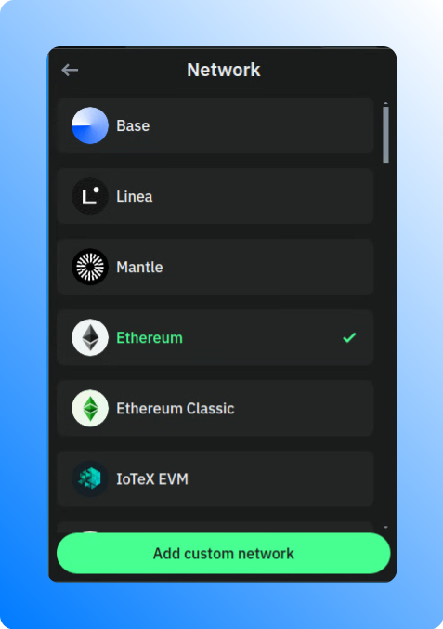The image size is (443, 629).
Task: Click the Base network logo
Action: [90, 125]
